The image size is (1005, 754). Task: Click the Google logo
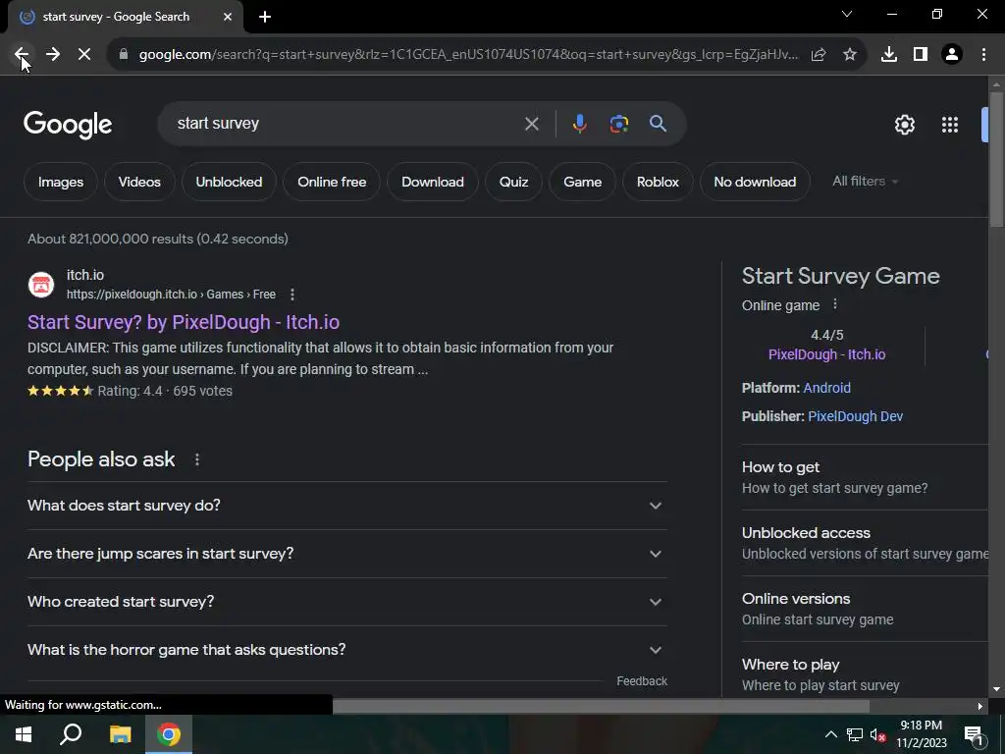coord(68,125)
